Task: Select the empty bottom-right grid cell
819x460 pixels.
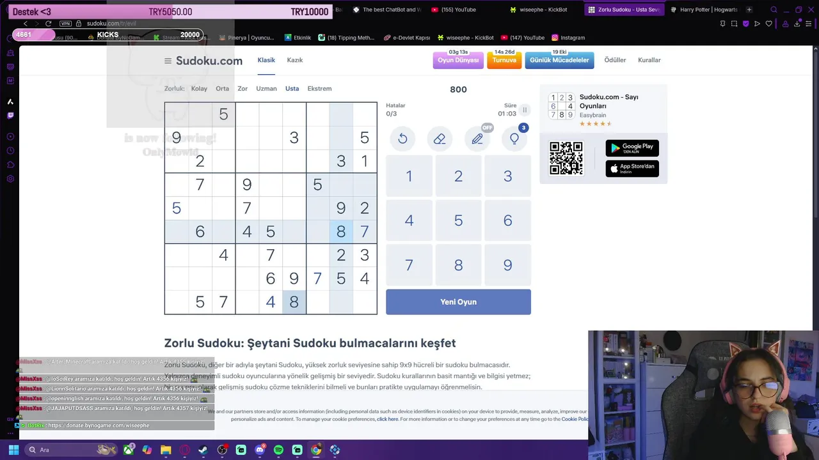Action: (365, 302)
